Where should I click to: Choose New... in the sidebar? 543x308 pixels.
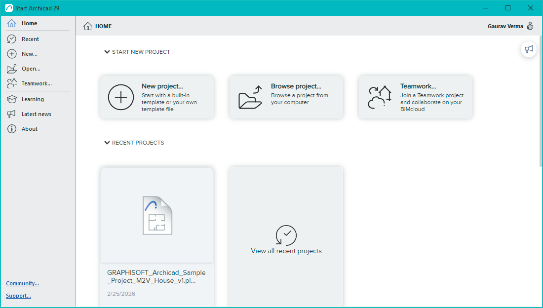coord(38,54)
